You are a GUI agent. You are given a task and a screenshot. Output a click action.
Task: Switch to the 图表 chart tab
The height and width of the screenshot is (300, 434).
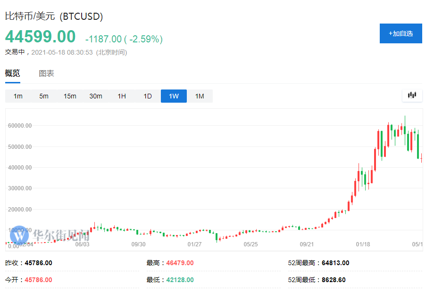tap(46, 73)
